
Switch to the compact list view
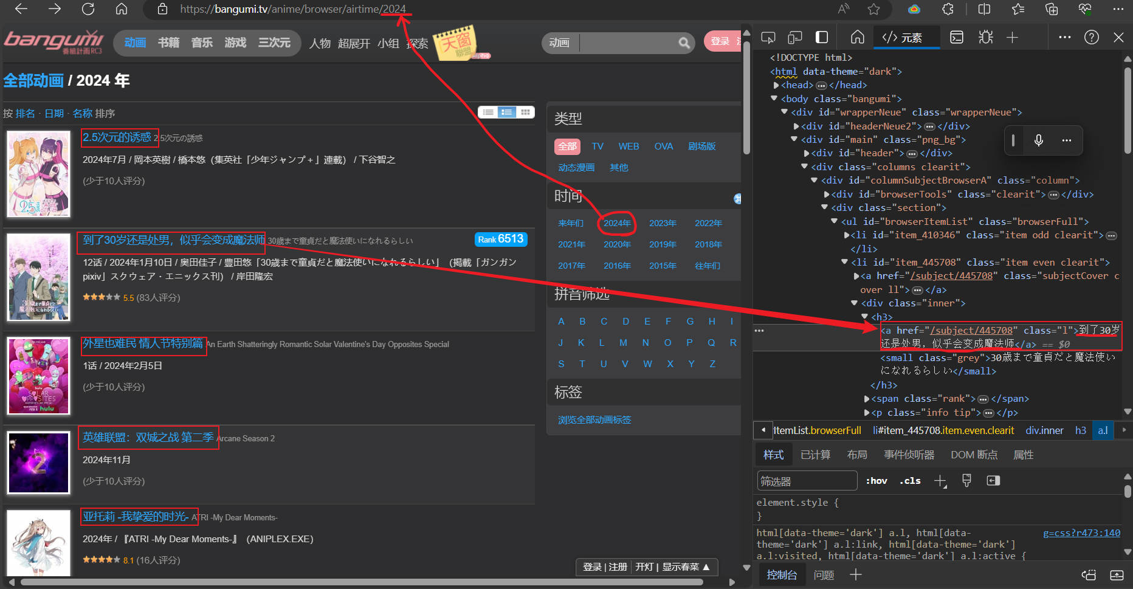488,112
